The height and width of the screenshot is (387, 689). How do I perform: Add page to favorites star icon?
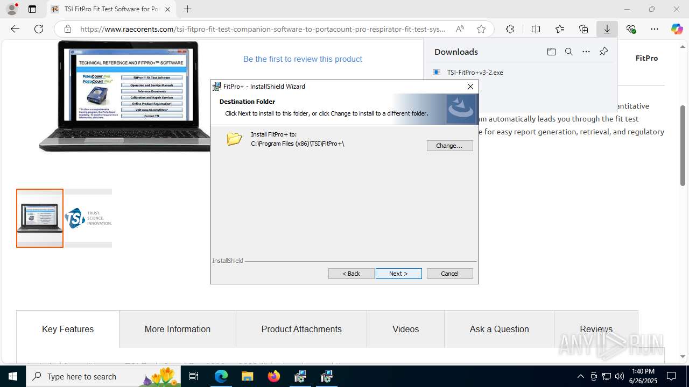pos(481,29)
